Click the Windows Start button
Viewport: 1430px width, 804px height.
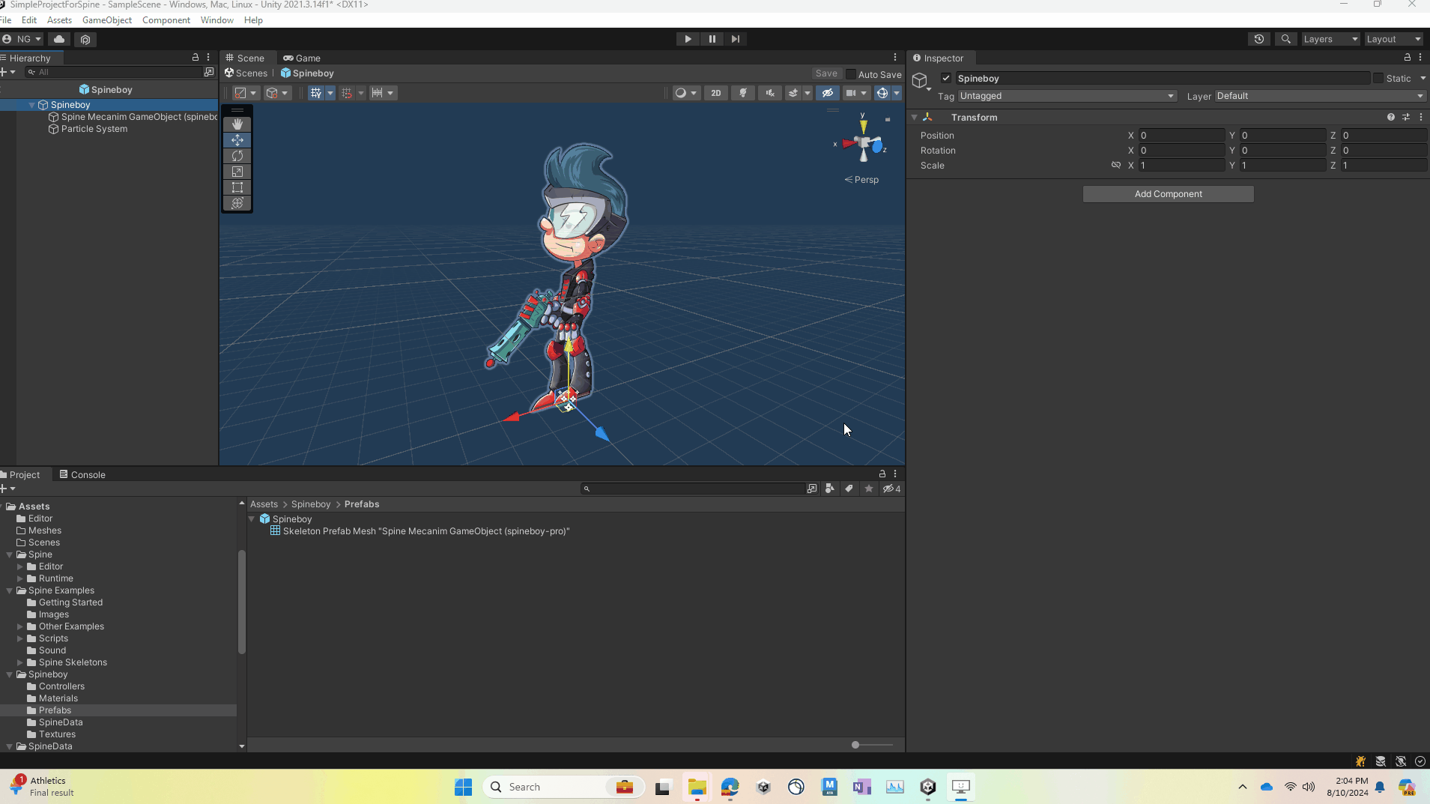click(x=463, y=787)
